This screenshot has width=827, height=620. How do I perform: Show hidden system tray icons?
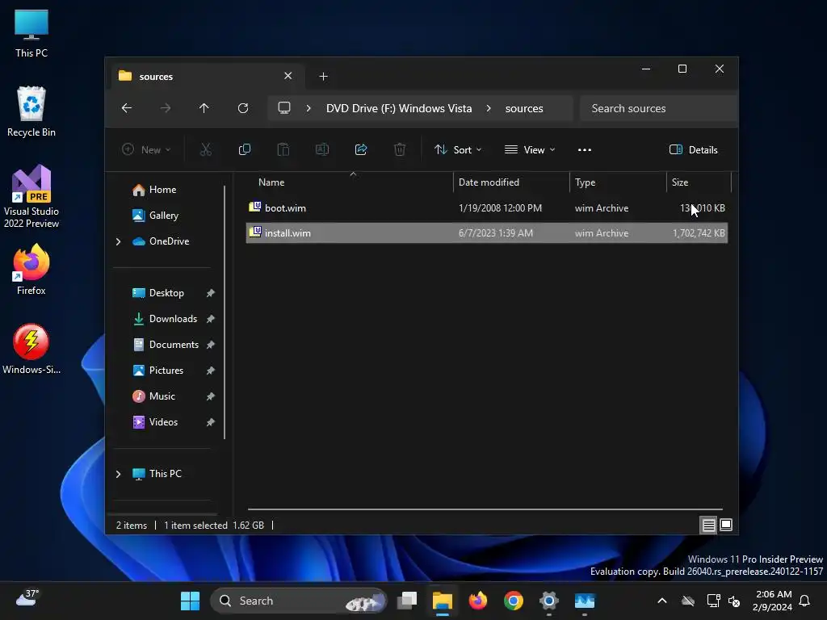662,601
